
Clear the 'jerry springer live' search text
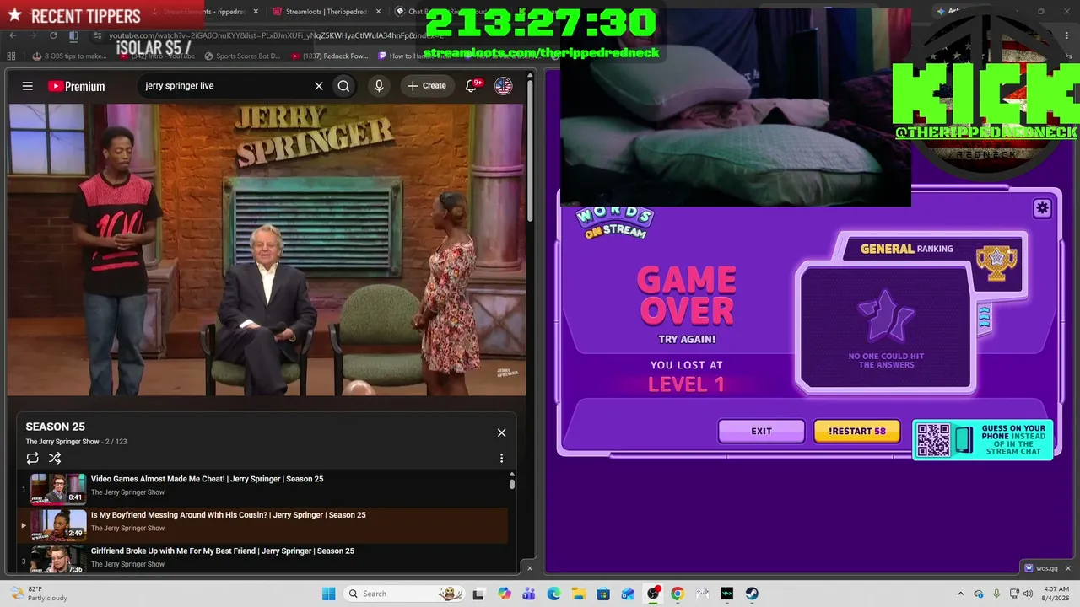(x=319, y=86)
